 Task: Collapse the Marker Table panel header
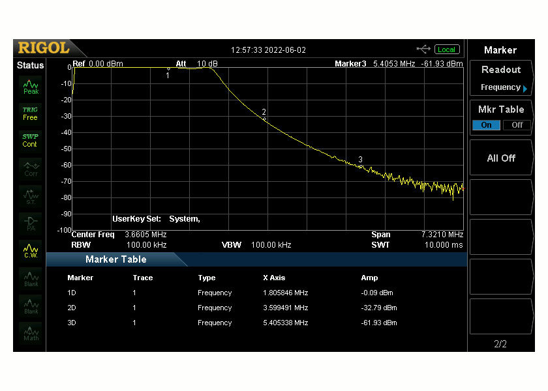115,259
